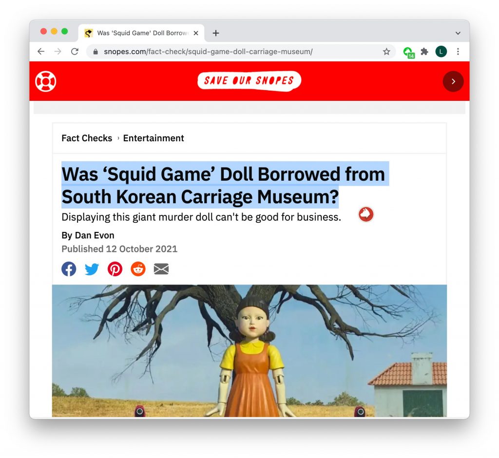Click the Save Our Snopes banner button

pyautogui.click(x=249, y=81)
